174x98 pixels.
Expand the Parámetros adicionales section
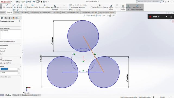coord(20,77)
